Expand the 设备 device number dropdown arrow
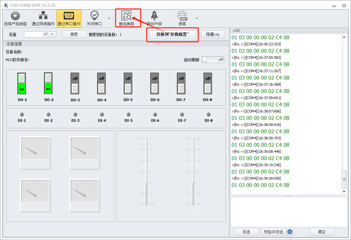351x240 pixels. [52, 34]
